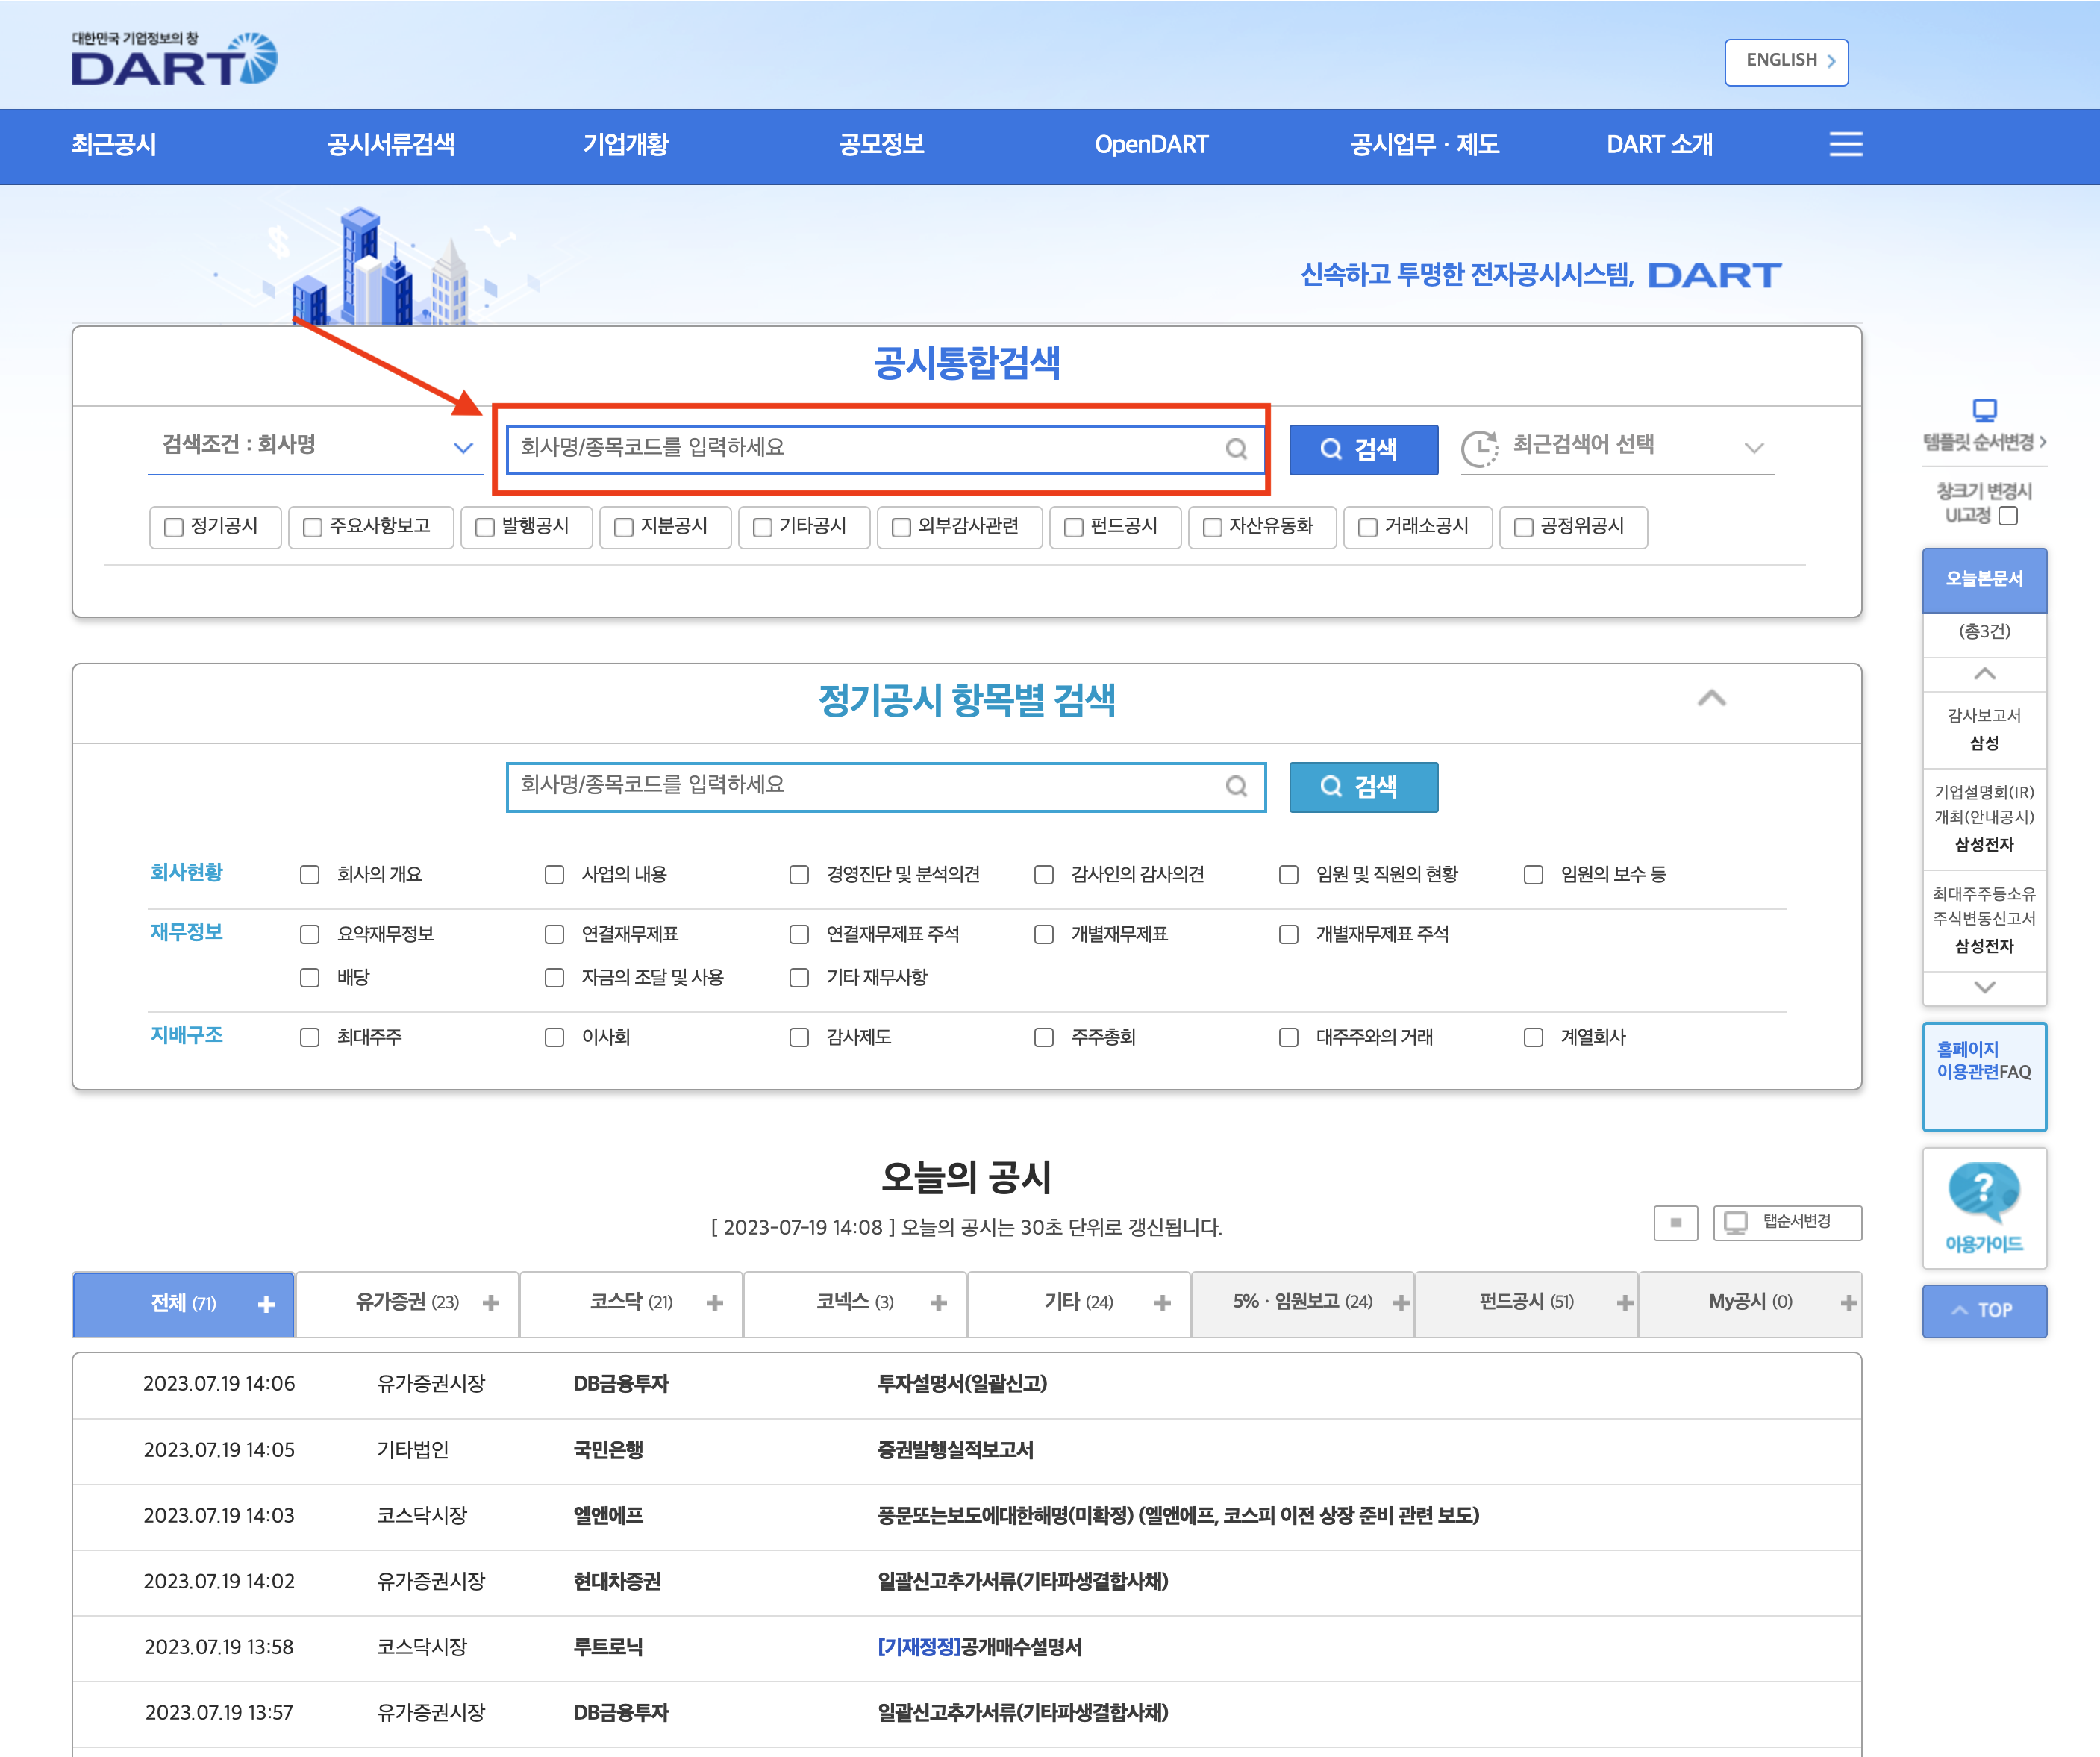Open the 공시업무 · 제도 menu
Screen dimensions: 2100x1757
1424,144
